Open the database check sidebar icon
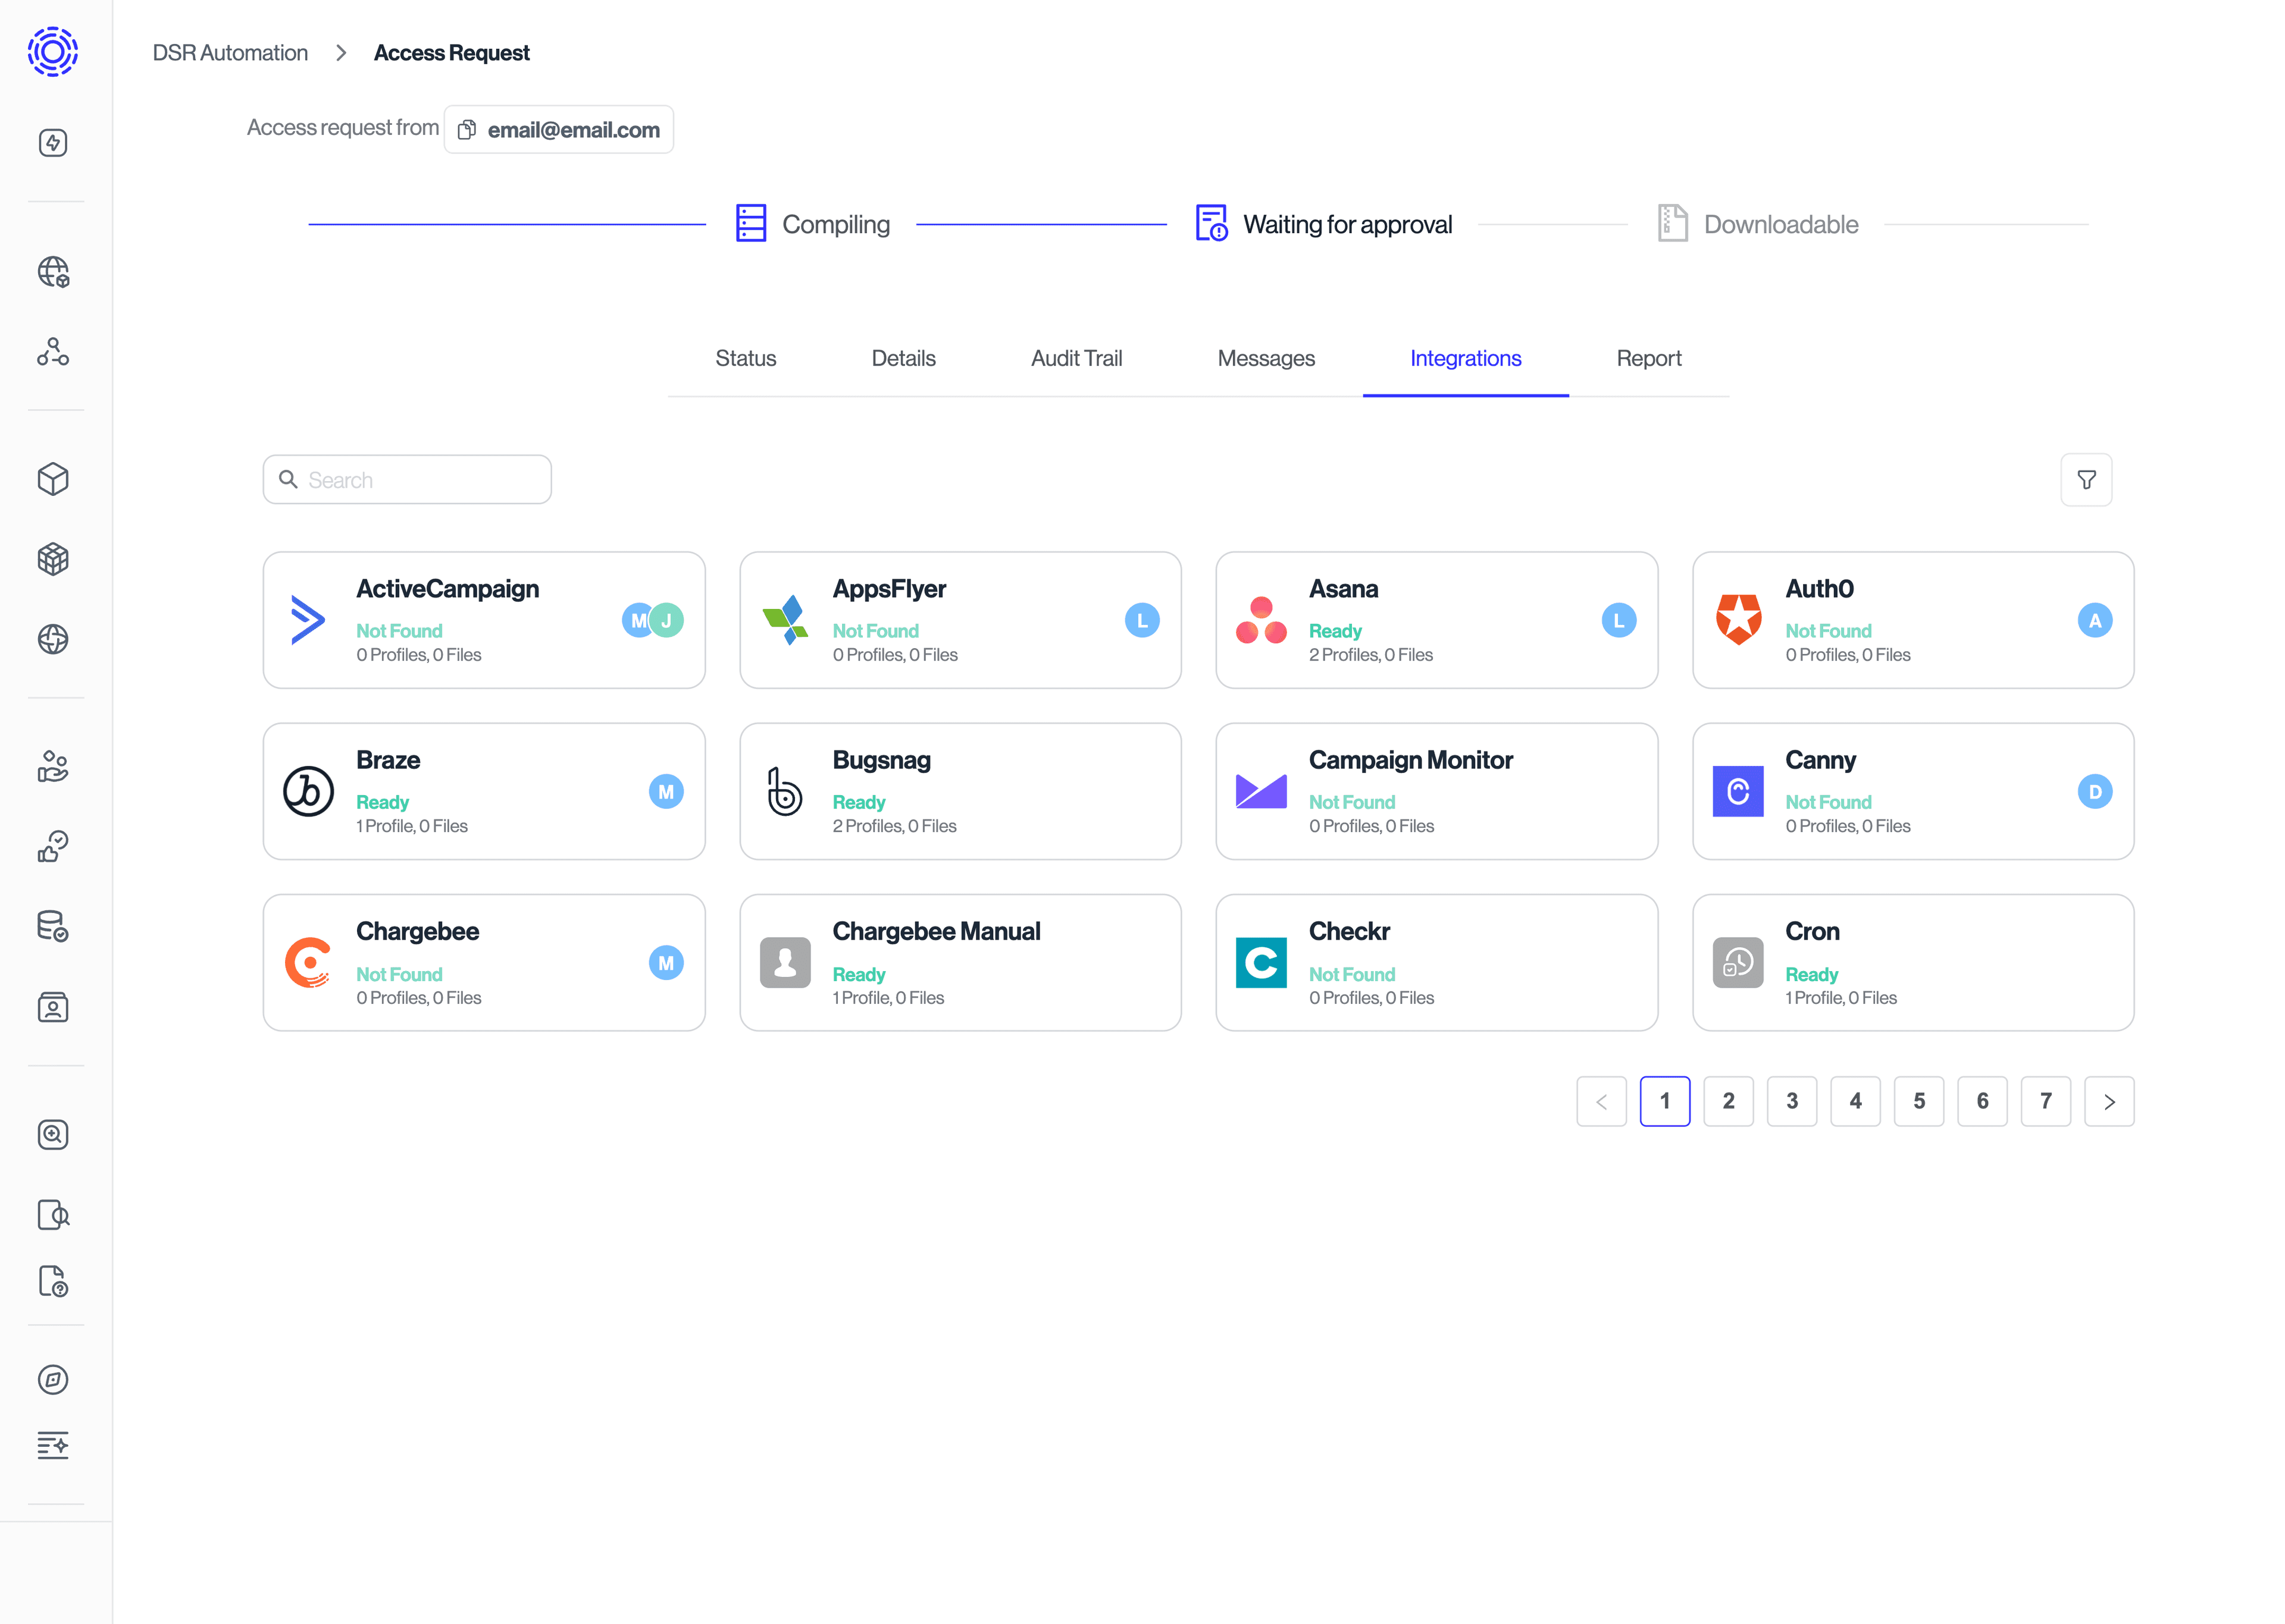Screen dimensions: 2285x1624 click(53, 927)
